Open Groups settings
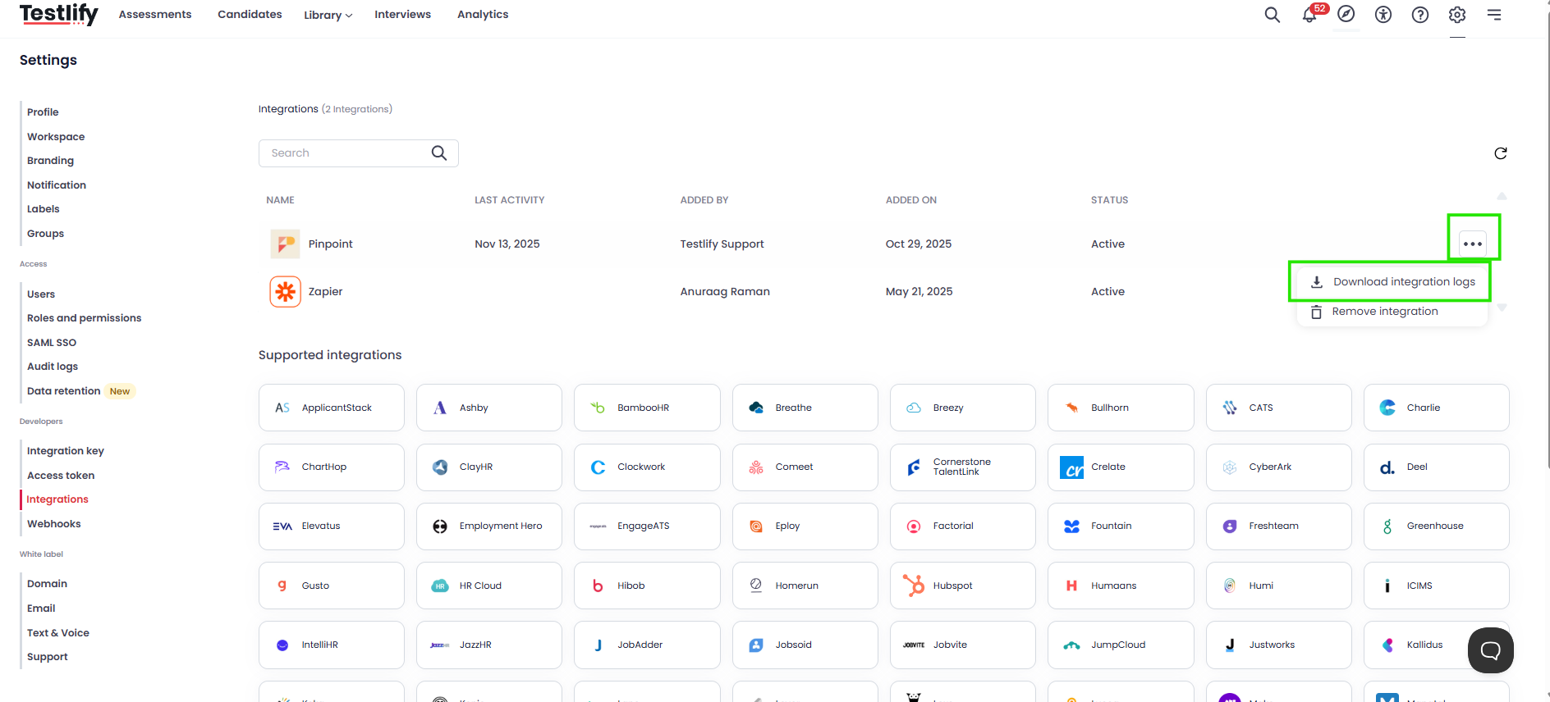 pyautogui.click(x=45, y=234)
